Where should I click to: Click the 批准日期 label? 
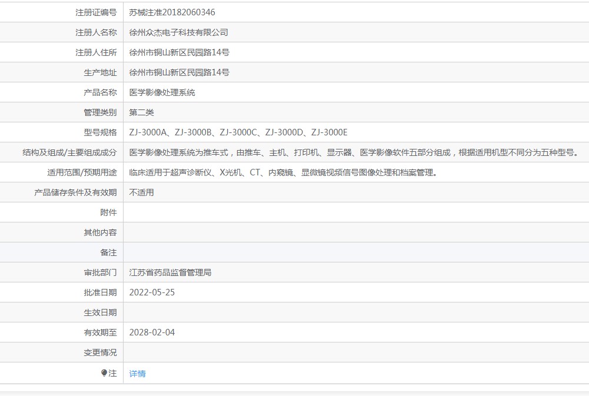coord(100,292)
